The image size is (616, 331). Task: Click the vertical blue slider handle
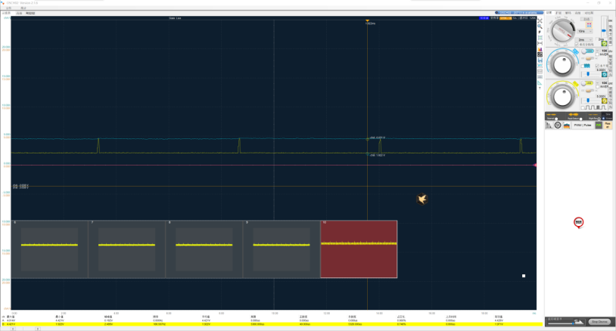point(604,30)
